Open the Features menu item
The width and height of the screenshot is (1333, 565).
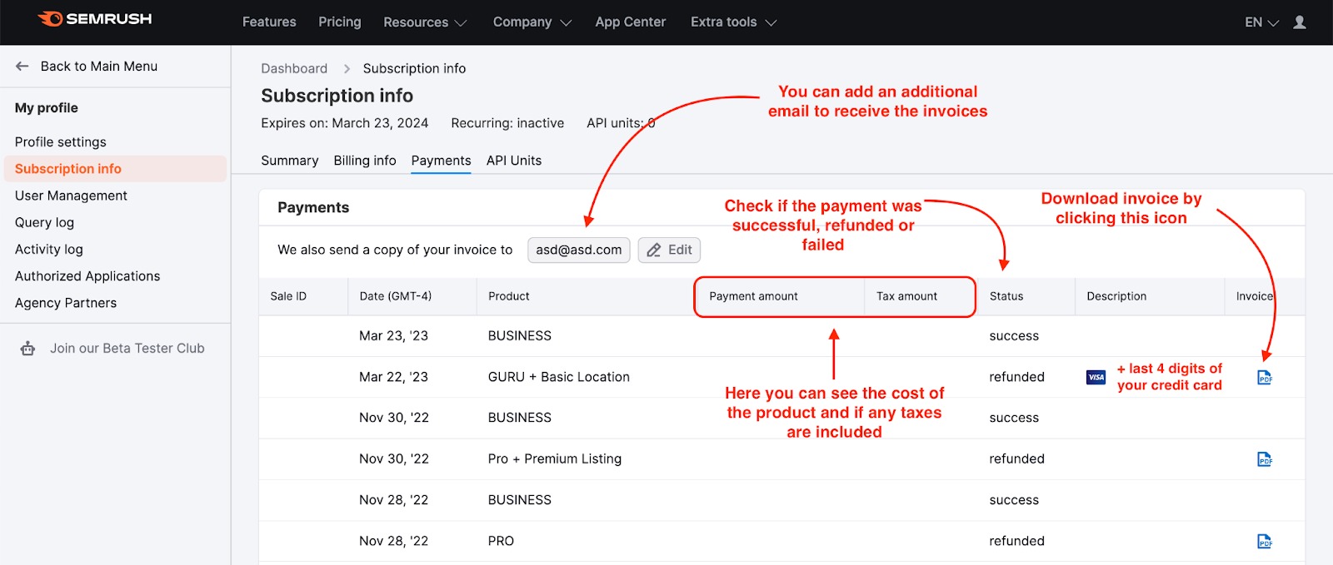pyautogui.click(x=269, y=22)
